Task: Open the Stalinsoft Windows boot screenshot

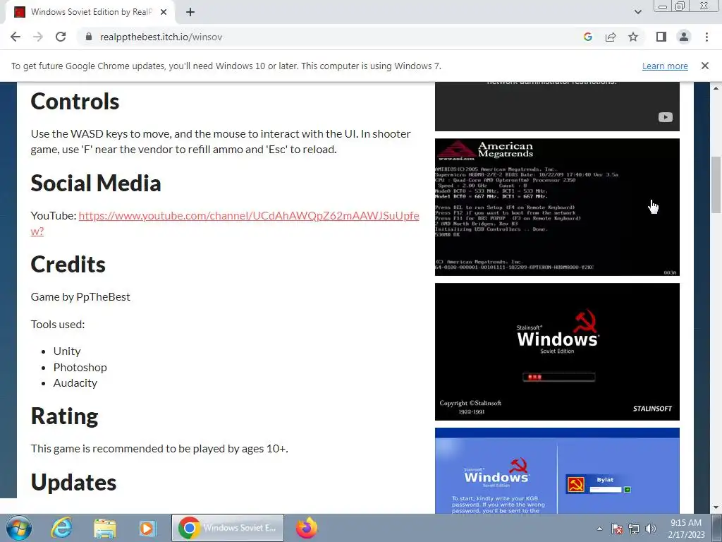Action: 557,351
